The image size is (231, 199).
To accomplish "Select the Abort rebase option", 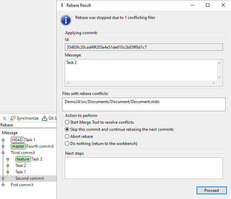I will [67, 136].
